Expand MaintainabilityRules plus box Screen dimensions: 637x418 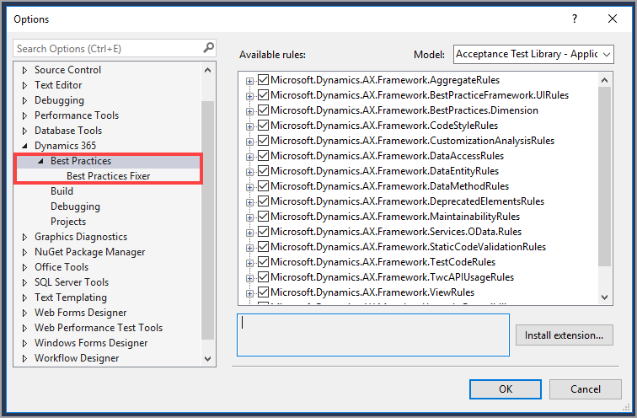(249, 217)
